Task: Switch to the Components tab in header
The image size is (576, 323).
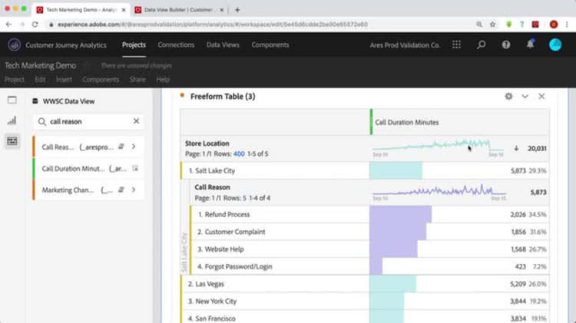Action: pyautogui.click(x=270, y=44)
